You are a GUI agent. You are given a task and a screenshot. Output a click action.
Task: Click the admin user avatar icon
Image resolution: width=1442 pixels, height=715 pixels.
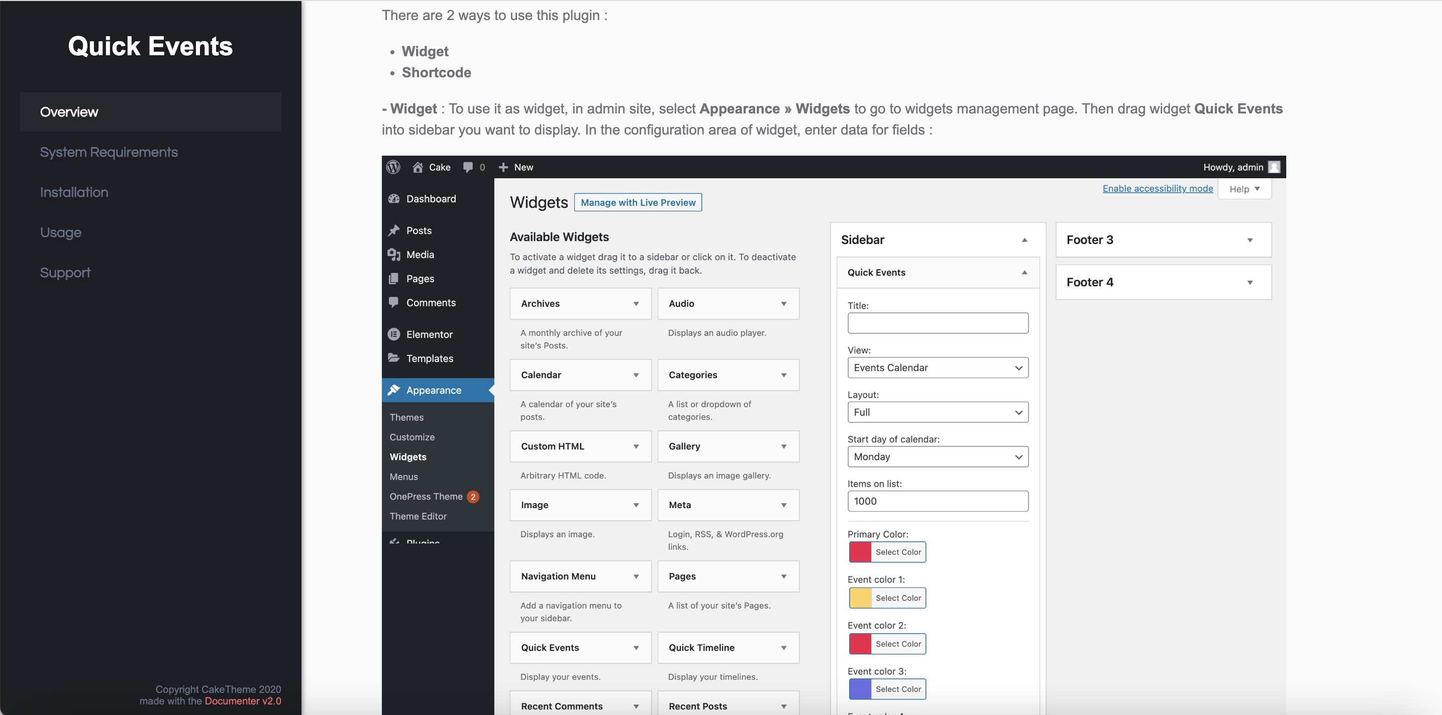[x=1274, y=167]
